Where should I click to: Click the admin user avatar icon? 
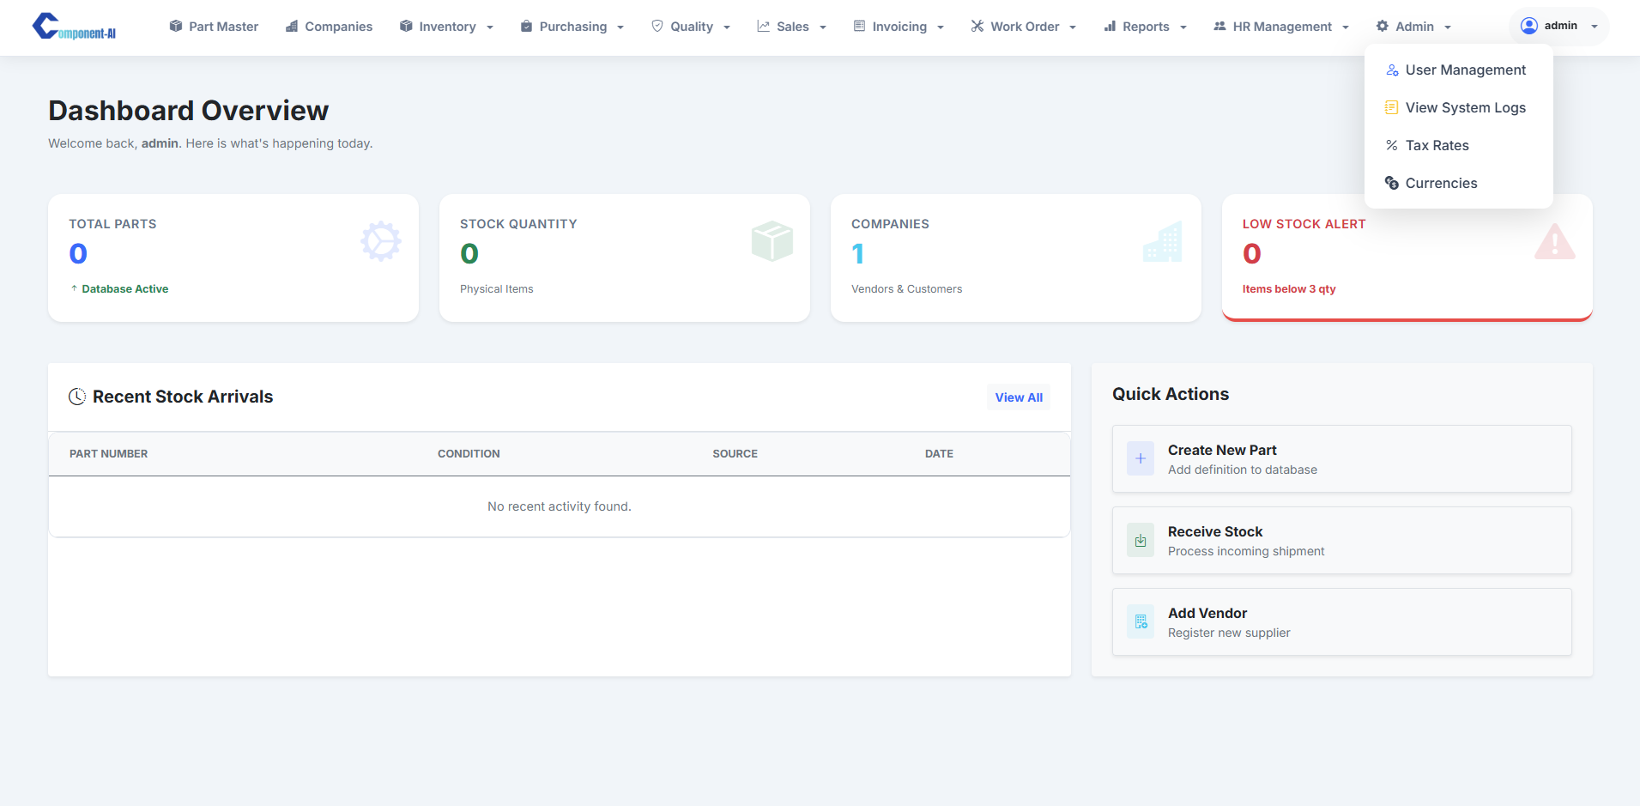coord(1528,26)
